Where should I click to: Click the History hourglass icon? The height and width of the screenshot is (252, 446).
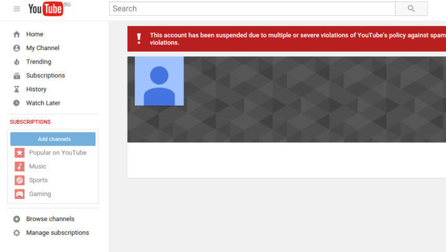tap(16, 89)
